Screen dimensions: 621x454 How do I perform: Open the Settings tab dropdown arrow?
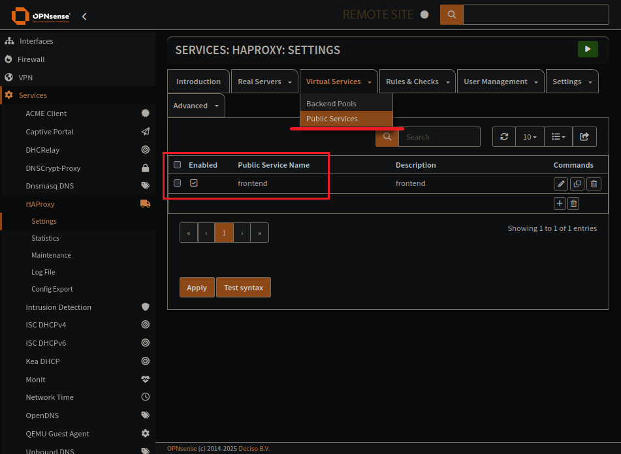point(590,82)
